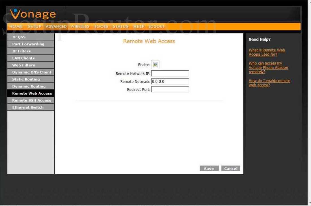Open IP Filters page
The width and height of the screenshot is (311, 206).
pos(31,51)
